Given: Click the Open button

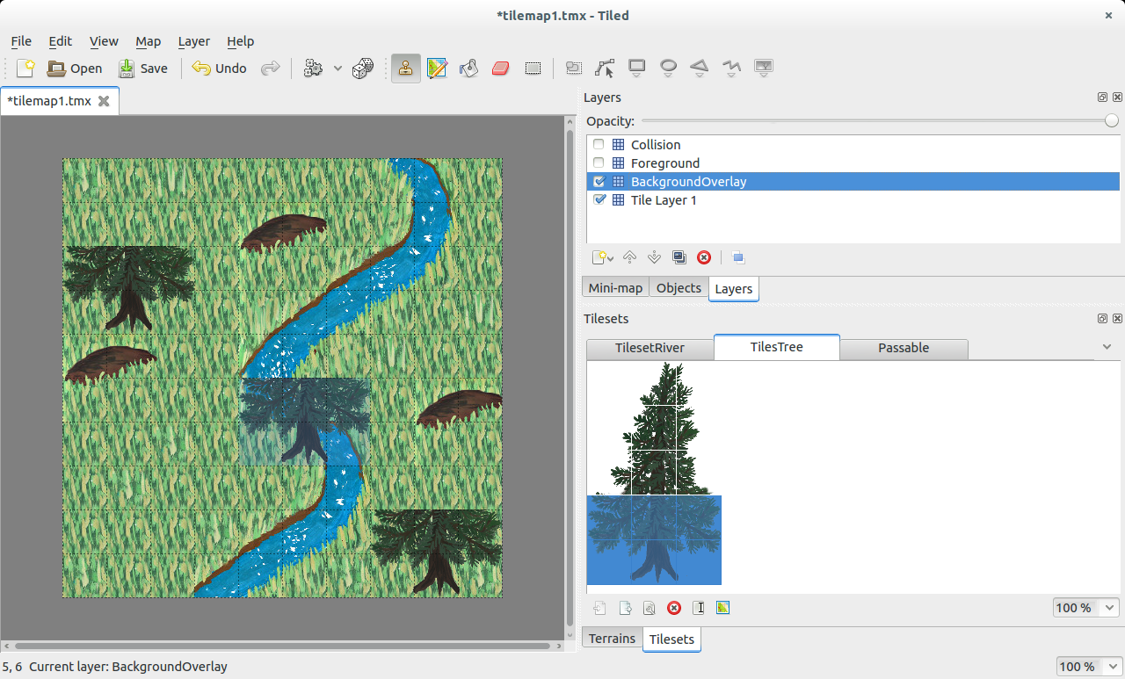Looking at the screenshot, I should [75, 68].
